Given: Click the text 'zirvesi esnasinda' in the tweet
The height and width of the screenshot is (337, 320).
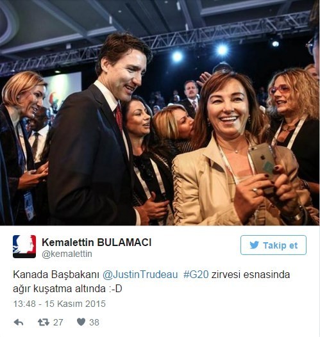Looking at the screenshot, I should point(251,275).
